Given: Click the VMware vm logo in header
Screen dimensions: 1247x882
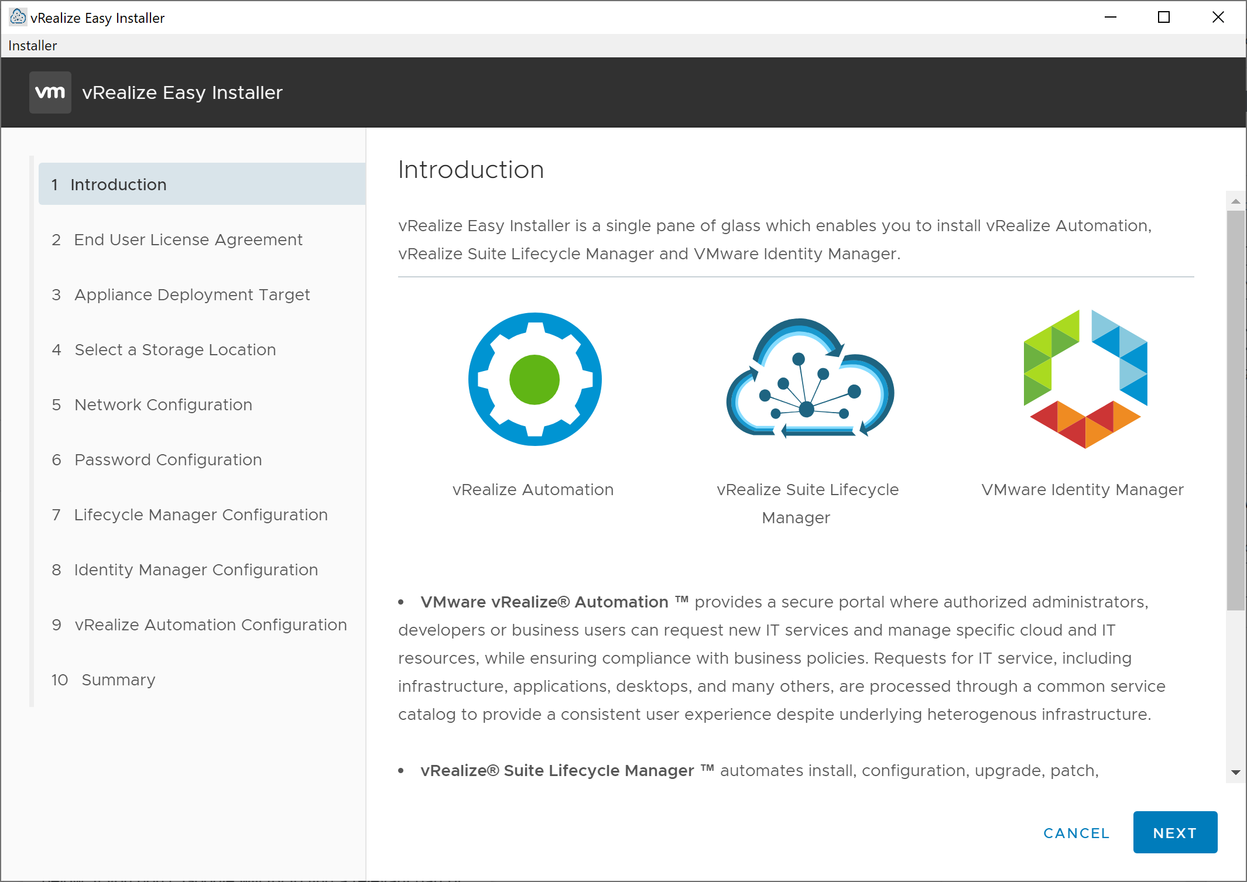Looking at the screenshot, I should (50, 92).
